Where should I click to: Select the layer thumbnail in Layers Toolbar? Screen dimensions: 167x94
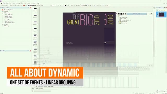pos(161,14)
